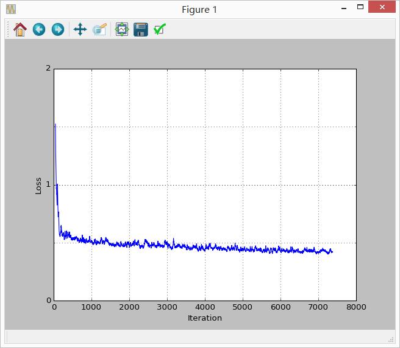The width and height of the screenshot is (400, 348).
Task: Click the 'Figure 1' title bar text
Action: click(x=199, y=9)
